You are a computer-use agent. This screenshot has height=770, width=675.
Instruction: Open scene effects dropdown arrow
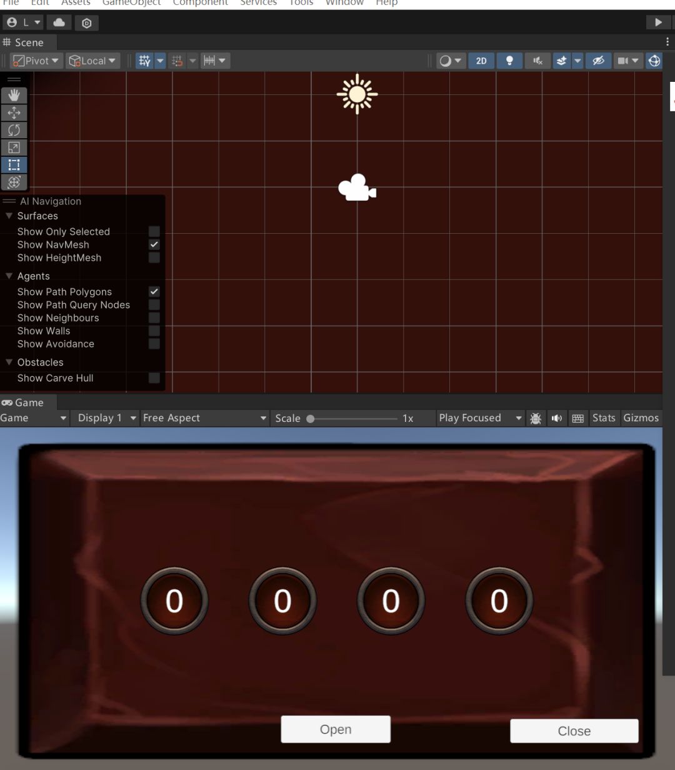[577, 61]
